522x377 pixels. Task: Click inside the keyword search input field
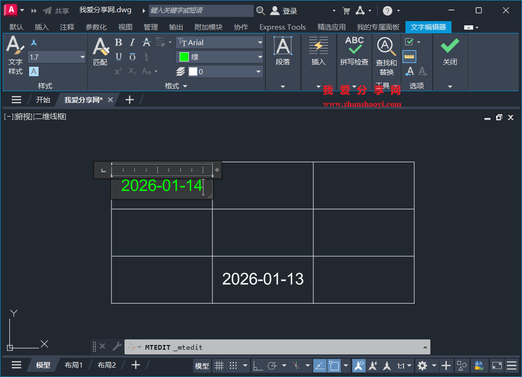pos(201,10)
